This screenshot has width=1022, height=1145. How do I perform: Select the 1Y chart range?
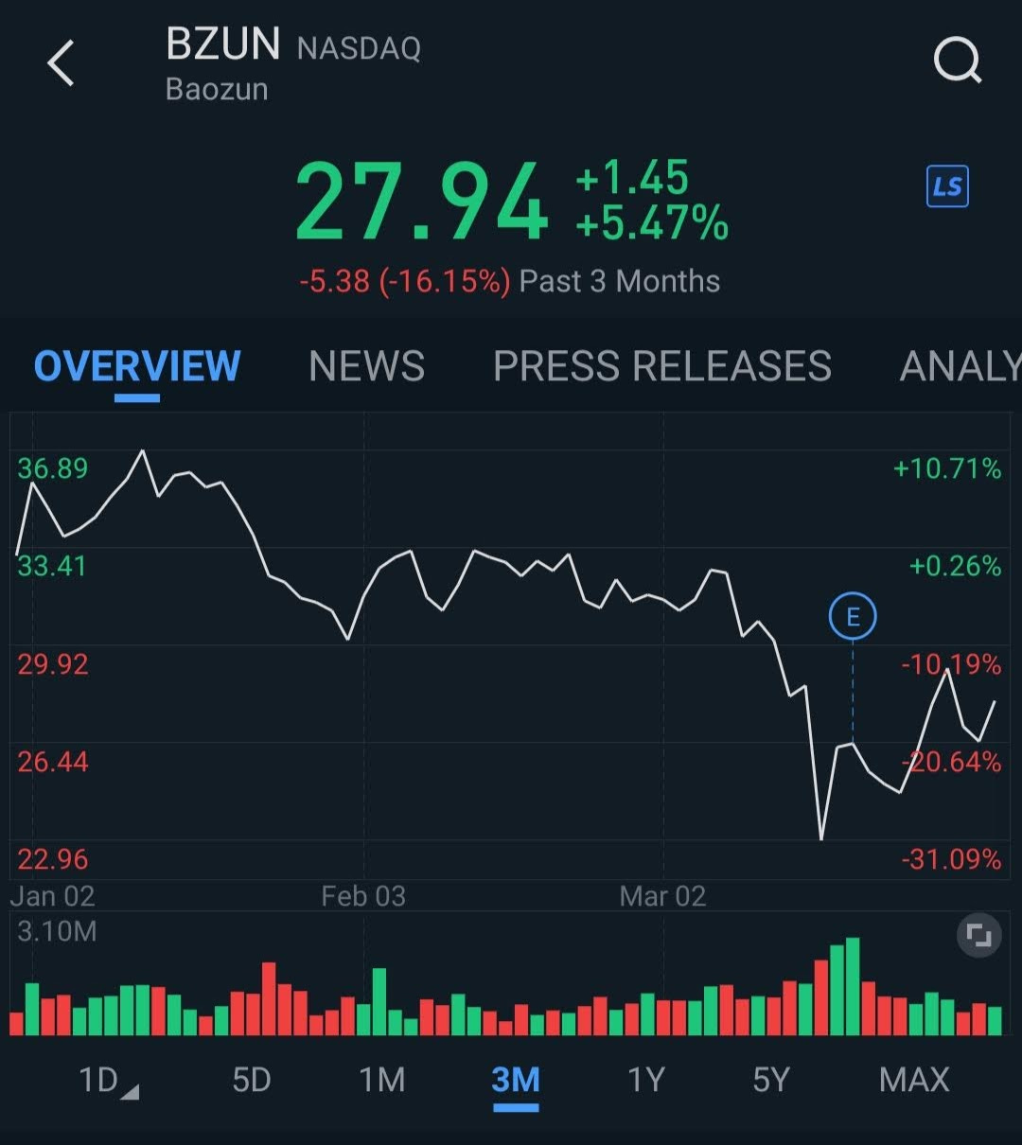(646, 1080)
